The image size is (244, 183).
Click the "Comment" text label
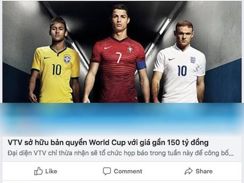(128, 171)
